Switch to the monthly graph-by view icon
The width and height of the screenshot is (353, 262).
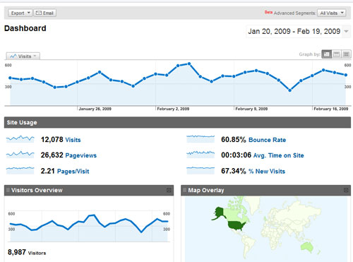click(x=346, y=54)
